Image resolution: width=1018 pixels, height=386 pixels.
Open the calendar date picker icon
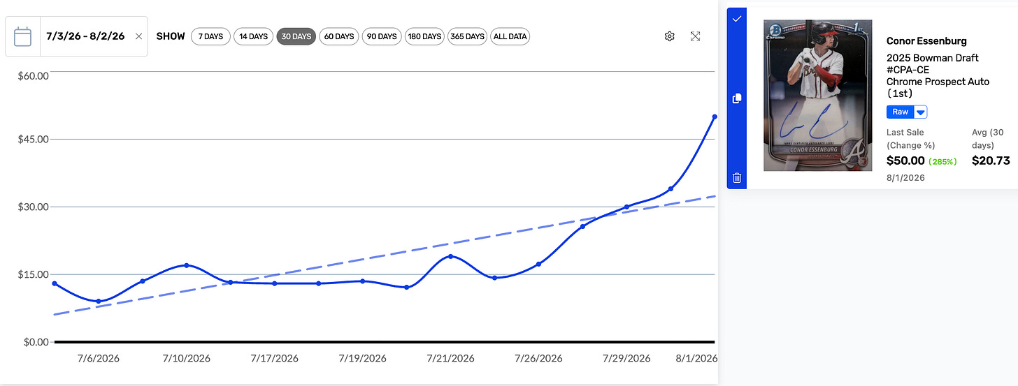(23, 36)
